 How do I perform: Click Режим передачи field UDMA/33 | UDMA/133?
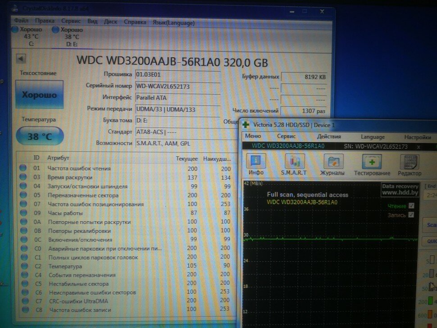pos(178,109)
